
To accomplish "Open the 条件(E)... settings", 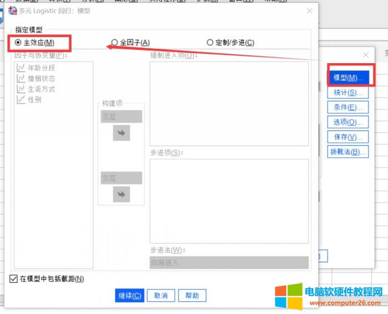I will pos(348,107).
